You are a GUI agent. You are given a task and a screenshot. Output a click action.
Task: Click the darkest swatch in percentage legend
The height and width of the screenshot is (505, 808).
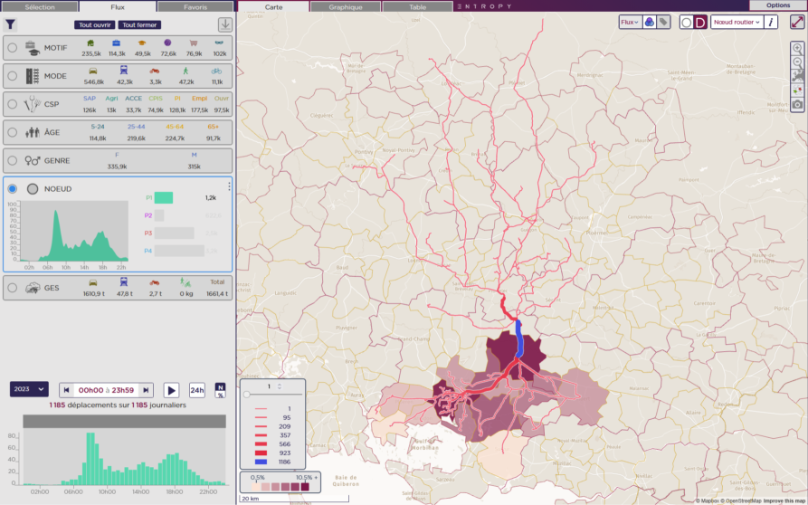point(305,487)
